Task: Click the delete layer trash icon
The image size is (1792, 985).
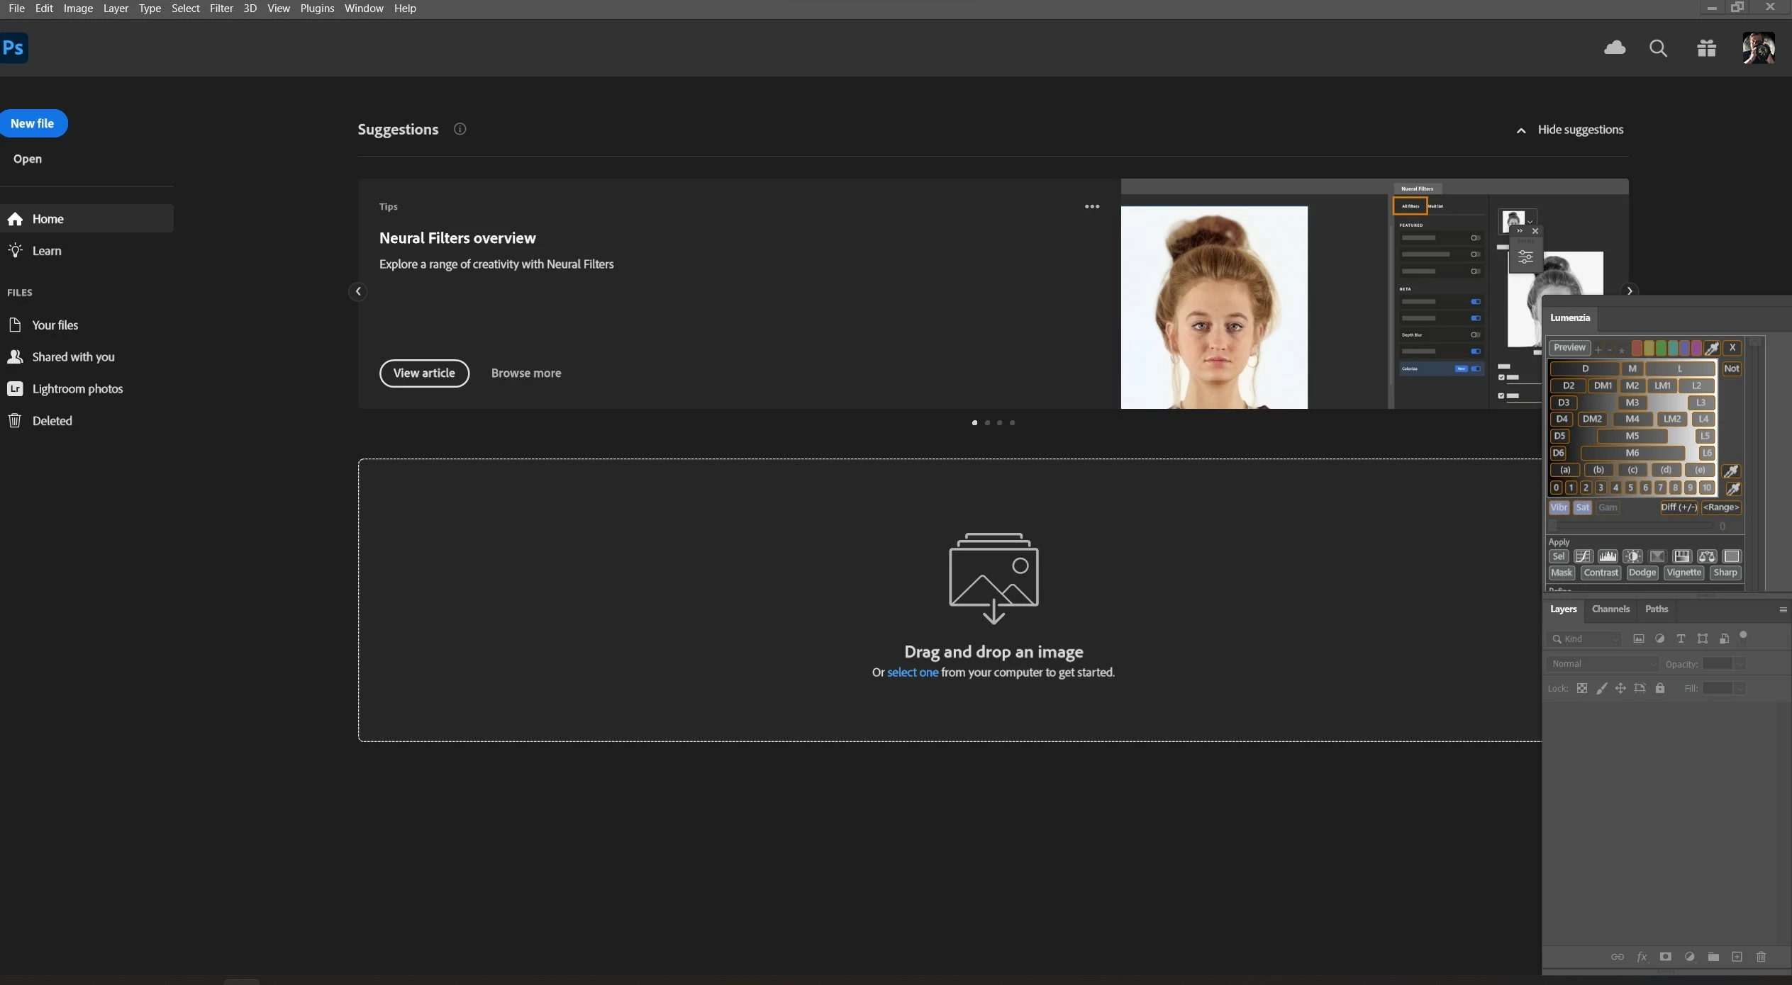Action: click(1761, 957)
